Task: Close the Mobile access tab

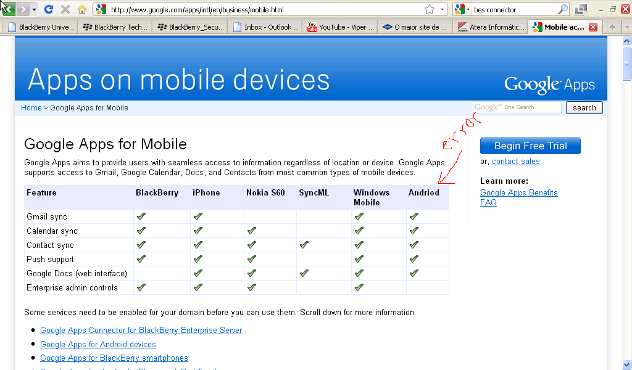Action: pyautogui.click(x=593, y=27)
